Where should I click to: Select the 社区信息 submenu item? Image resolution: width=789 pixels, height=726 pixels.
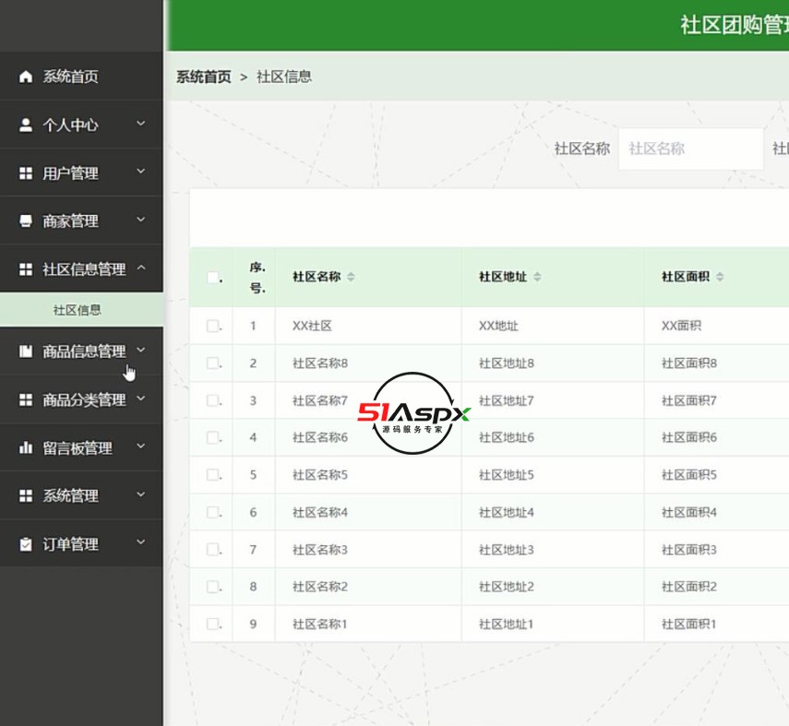coord(81,310)
